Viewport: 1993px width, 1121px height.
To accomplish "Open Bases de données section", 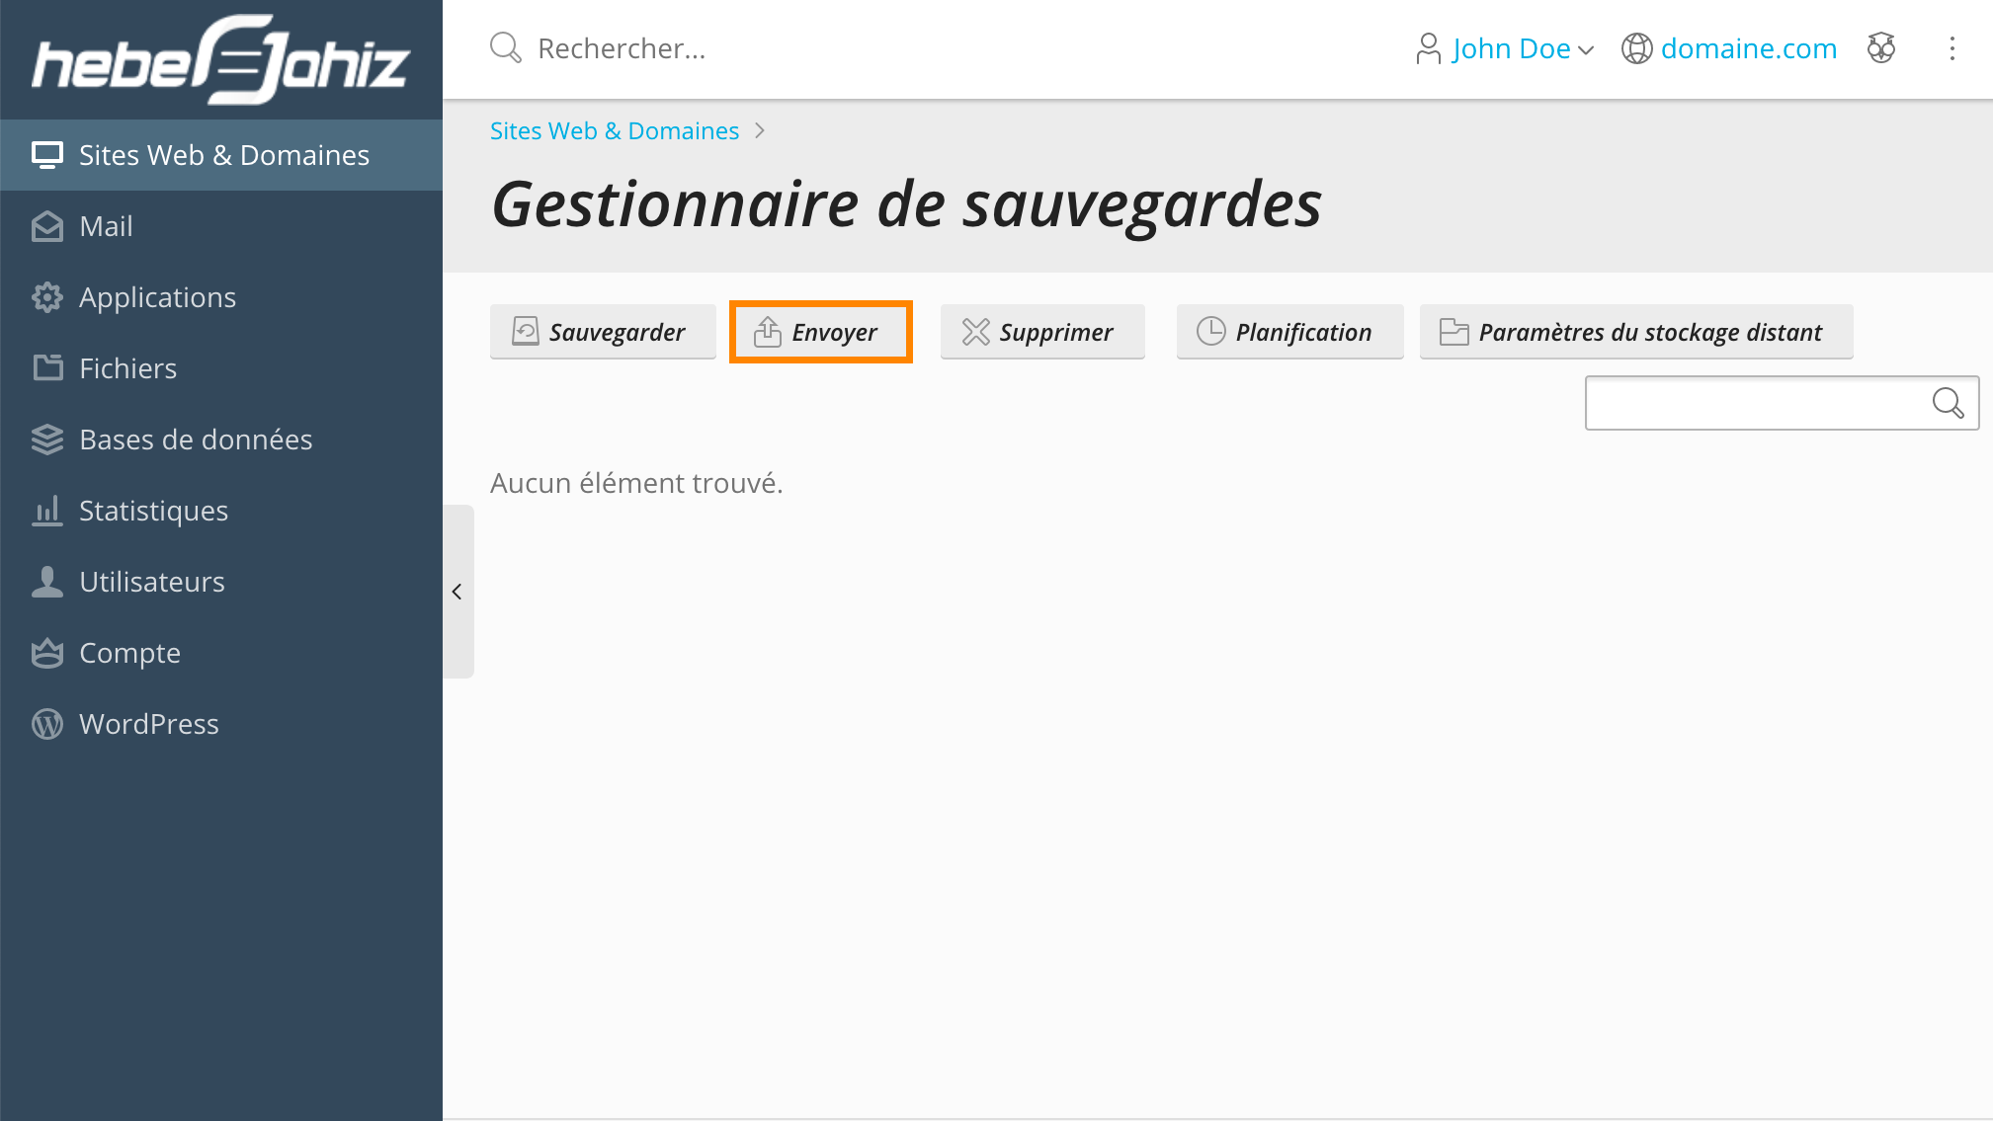I will [221, 440].
